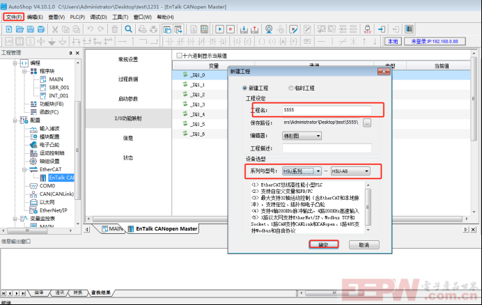Click the Print toolbar icon
The height and width of the screenshot is (305, 482).
click(153, 29)
